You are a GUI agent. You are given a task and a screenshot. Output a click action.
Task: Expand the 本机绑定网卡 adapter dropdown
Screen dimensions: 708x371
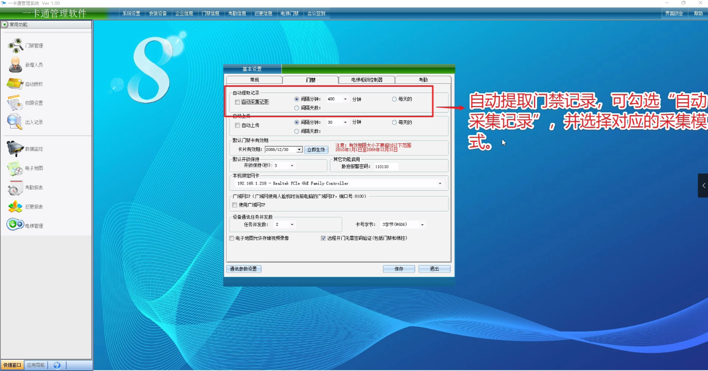coord(440,184)
